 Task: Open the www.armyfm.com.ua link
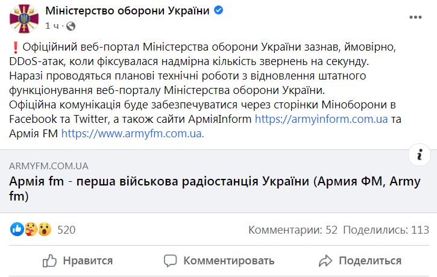pos(133,134)
